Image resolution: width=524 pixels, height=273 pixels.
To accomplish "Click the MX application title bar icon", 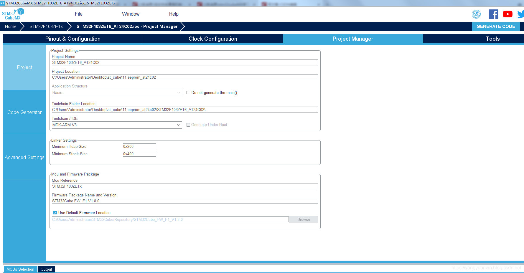I will click(x=2, y=3).
